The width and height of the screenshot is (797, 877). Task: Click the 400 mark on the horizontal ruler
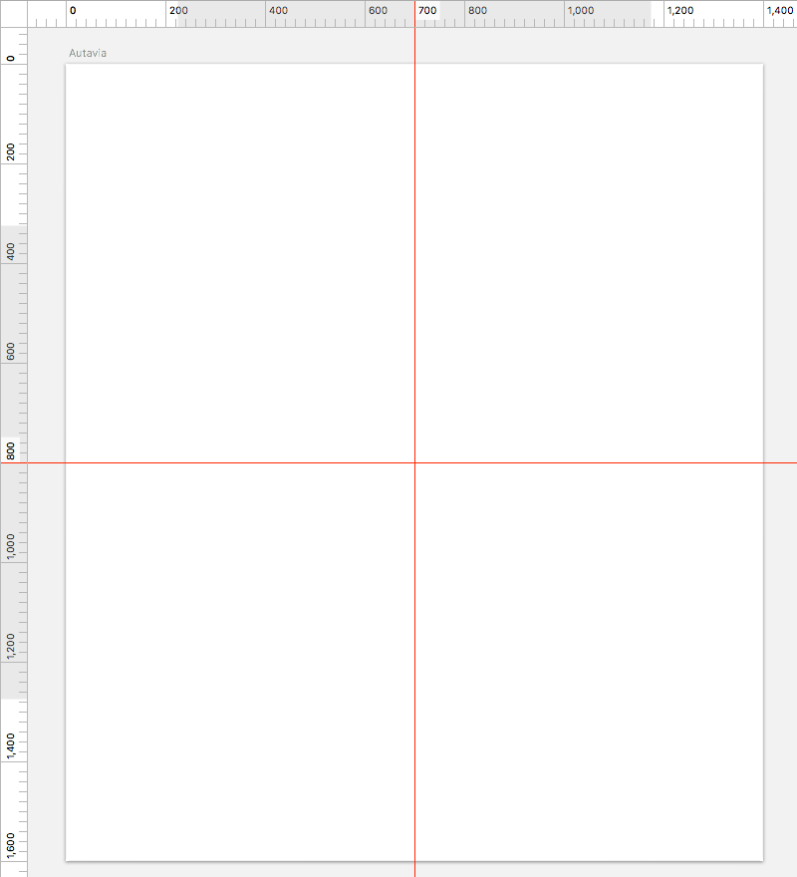[278, 11]
